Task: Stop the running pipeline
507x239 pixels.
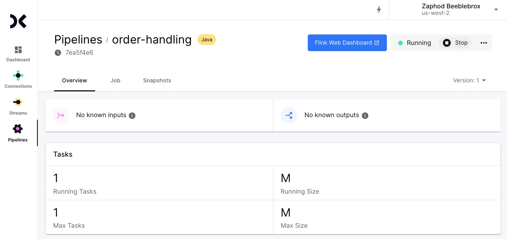Action: coord(455,43)
